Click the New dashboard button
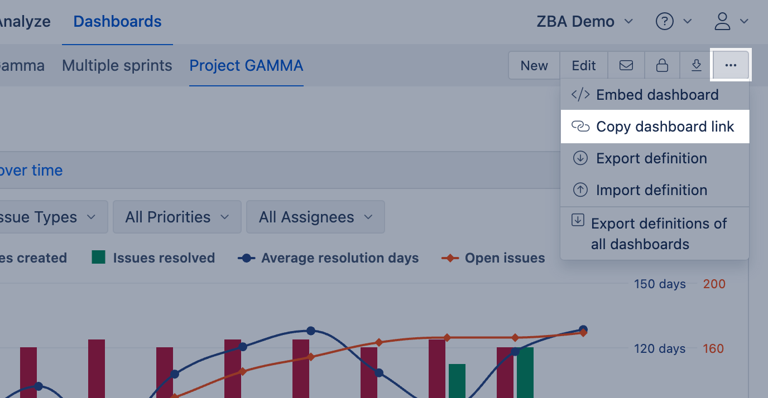 pos(534,66)
